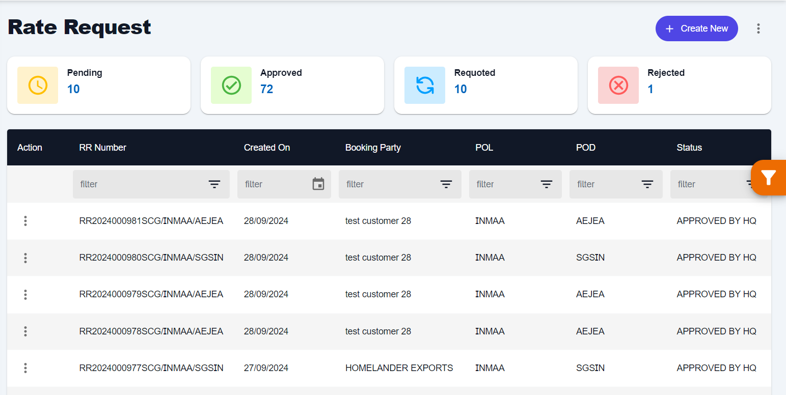The image size is (786, 395).
Task: Click HOMELANDER EXPORTS booking party cell
Action: tap(399, 368)
